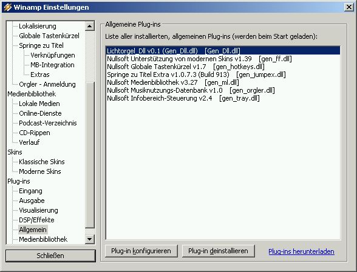Image resolution: width=357 pixels, height=272 pixels.
Task: Click the tree scrollbar up arrow
Action: [x=90, y=26]
